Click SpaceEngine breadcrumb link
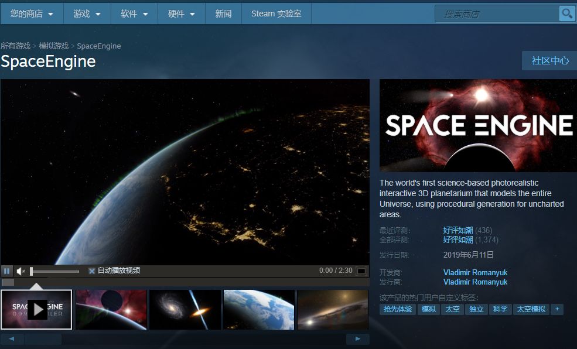Image resolution: width=577 pixels, height=349 pixels. (98, 46)
